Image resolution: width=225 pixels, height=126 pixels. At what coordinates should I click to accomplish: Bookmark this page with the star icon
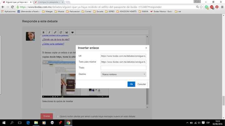coord(201,7)
